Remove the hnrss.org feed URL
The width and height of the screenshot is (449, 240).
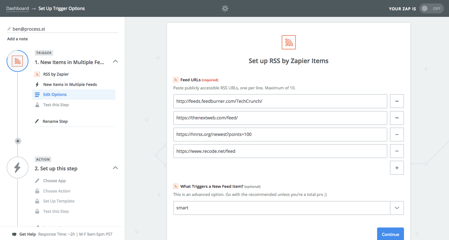pyautogui.click(x=397, y=134)
